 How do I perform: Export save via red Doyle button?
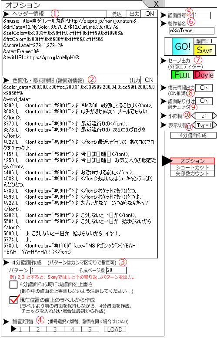(x=204, y=75)
